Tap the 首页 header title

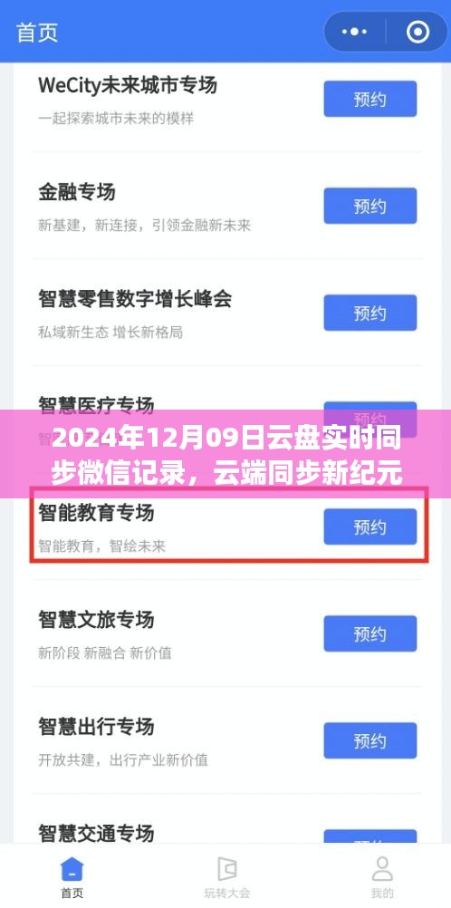pos(37,33)
